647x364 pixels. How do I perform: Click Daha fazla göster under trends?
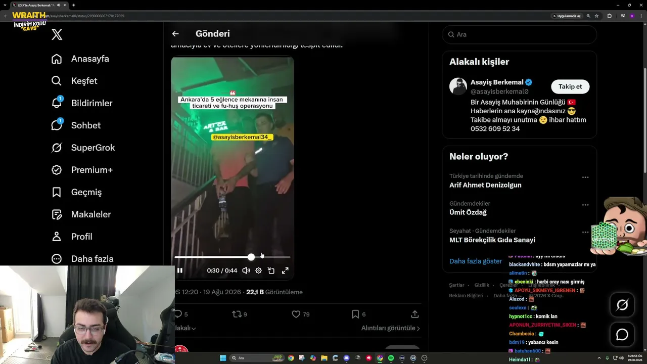[x=476, y=261]
